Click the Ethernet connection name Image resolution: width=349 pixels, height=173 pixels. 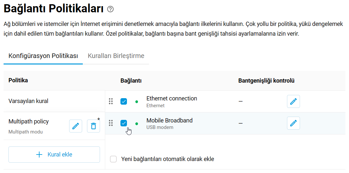coord(172,98)
